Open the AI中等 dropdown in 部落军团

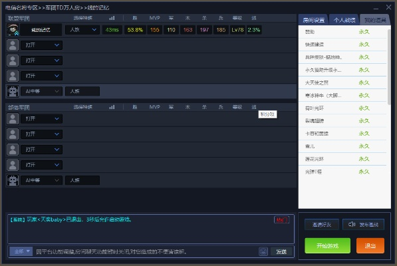click(41, 180)
